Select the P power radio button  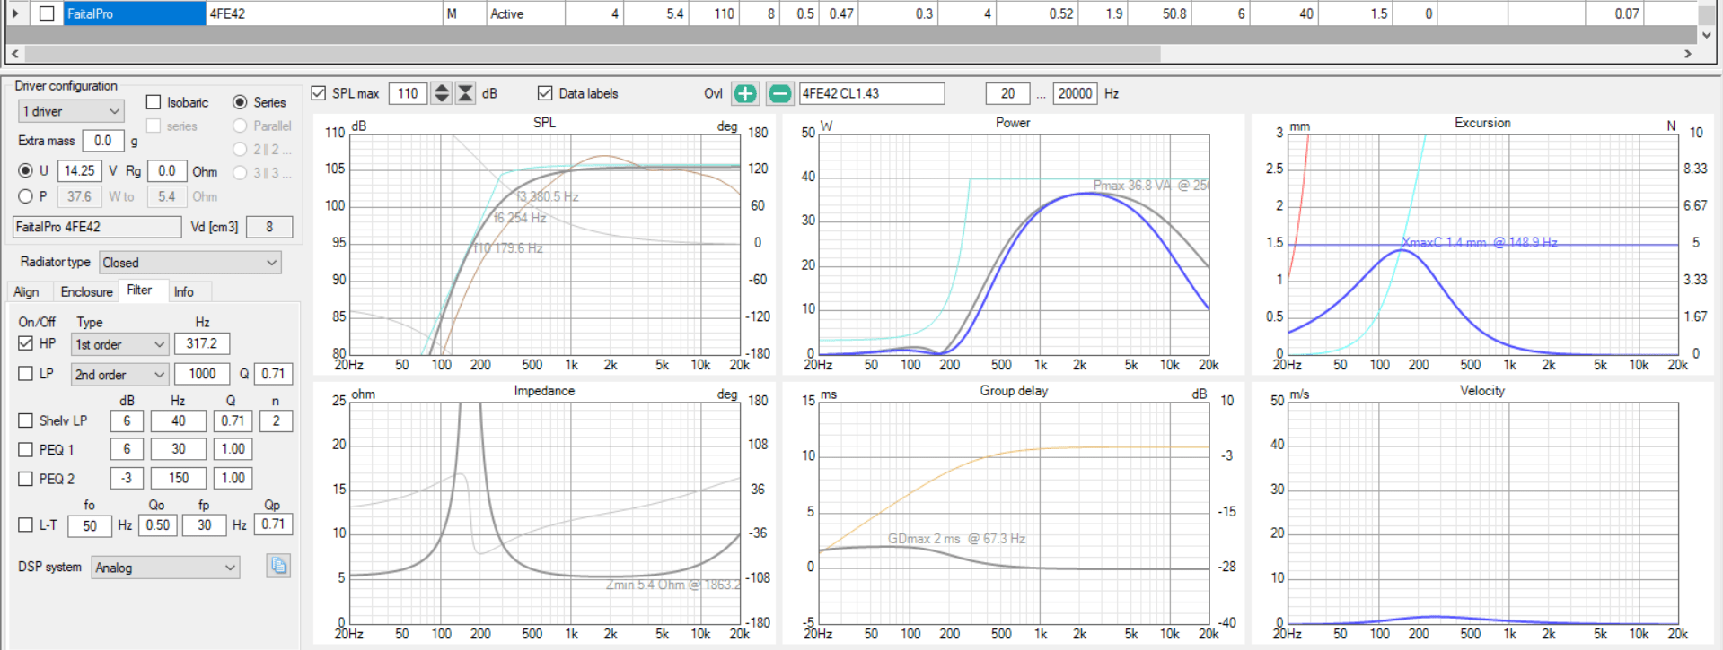pos(25,196)
